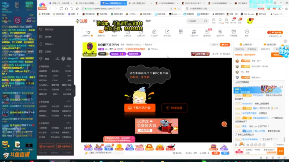
Task: Click the orange send button in chat
Action: click(281, 151)
